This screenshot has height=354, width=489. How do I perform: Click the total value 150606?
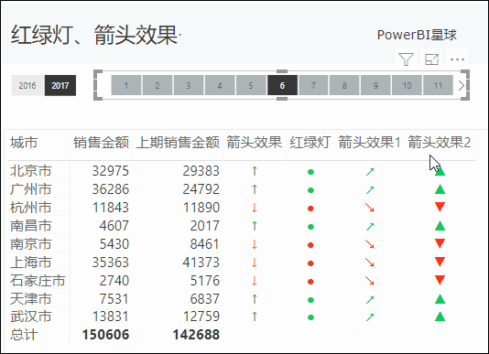pyautogui.click(x=105, y=335)
